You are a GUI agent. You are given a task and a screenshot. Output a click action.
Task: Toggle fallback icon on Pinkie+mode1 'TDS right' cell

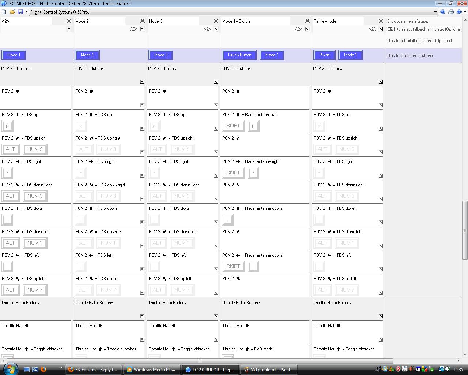381,175
